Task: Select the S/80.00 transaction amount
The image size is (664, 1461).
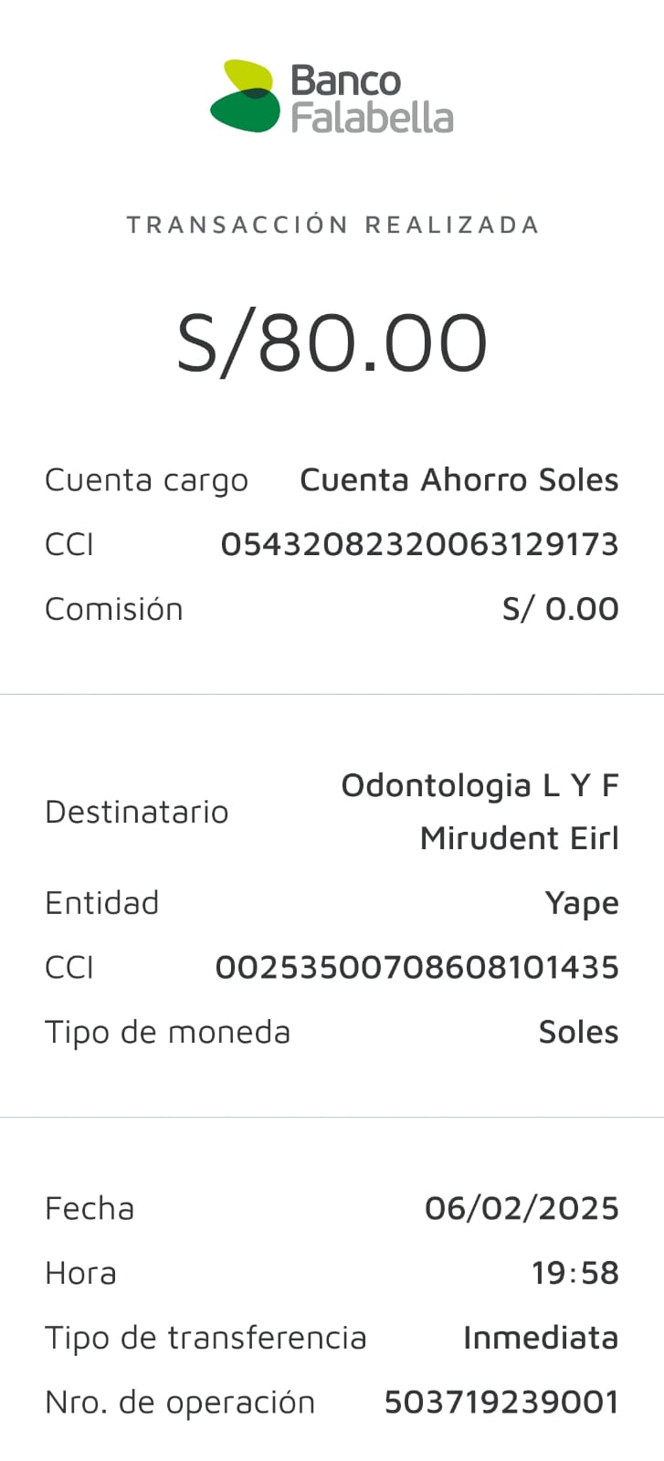Action: pyautogui.click(x=332, y=343)
